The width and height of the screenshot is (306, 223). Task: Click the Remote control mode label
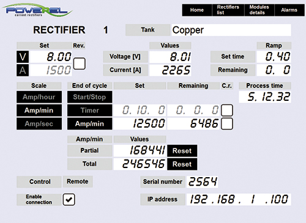pyautogui.click(x=78, y=181)
